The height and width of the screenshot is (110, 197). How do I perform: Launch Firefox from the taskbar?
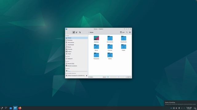click(x=20, y=108)
